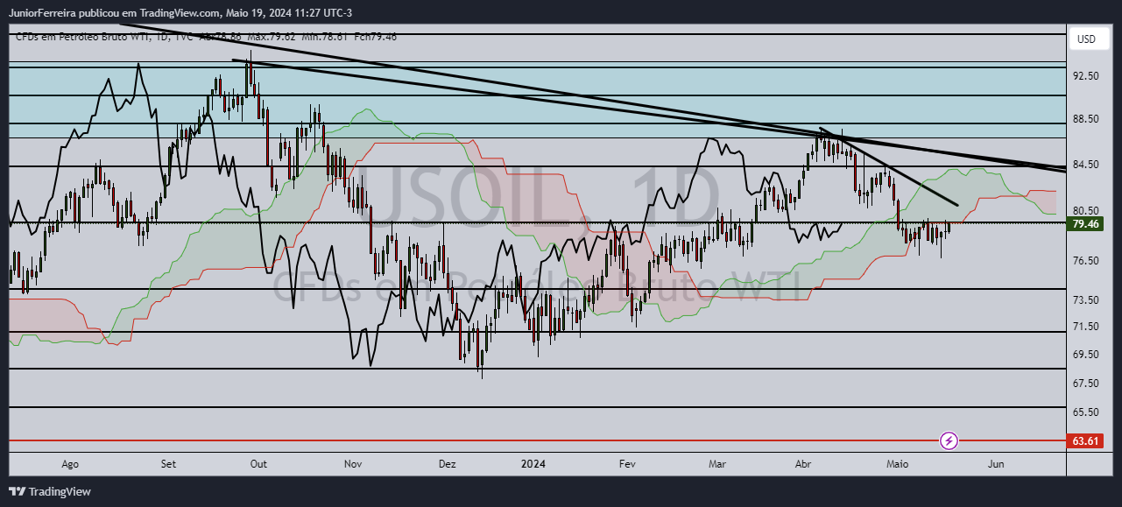Click the Abr label on time axis
This screenshot has width=1122, height=507.
tap(803, 464)
